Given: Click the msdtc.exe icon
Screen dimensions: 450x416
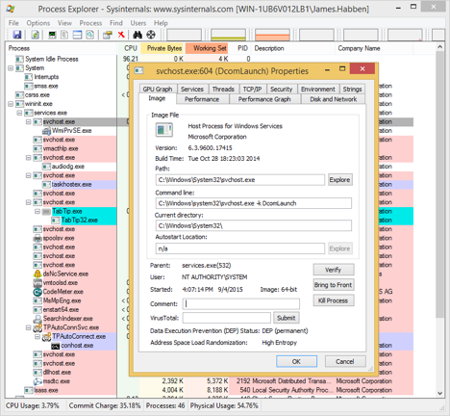Looking at the screenshot, I should pyautogui.click(x=37, y=381).
